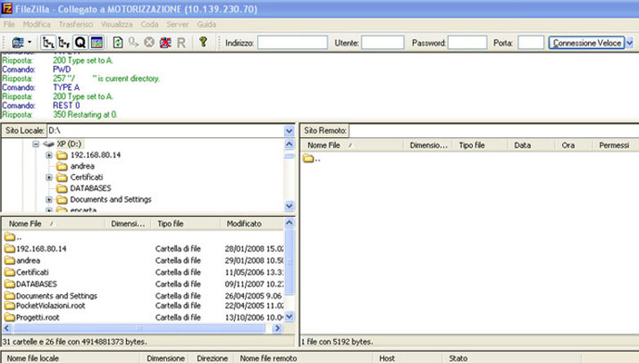Open the help question mark icon
The height and width of the screenshot is (363, 639).
pos(203,42)
